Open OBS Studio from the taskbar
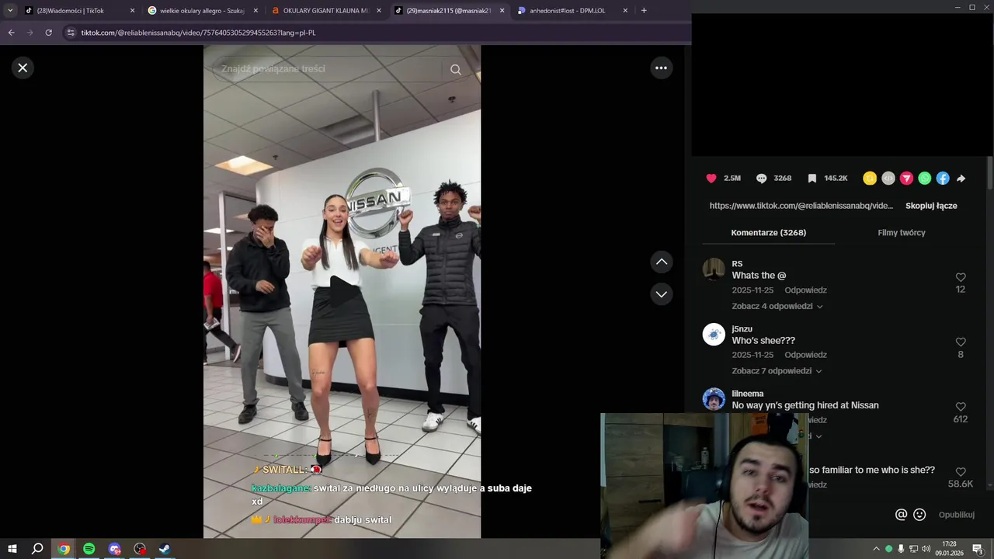 140,549
